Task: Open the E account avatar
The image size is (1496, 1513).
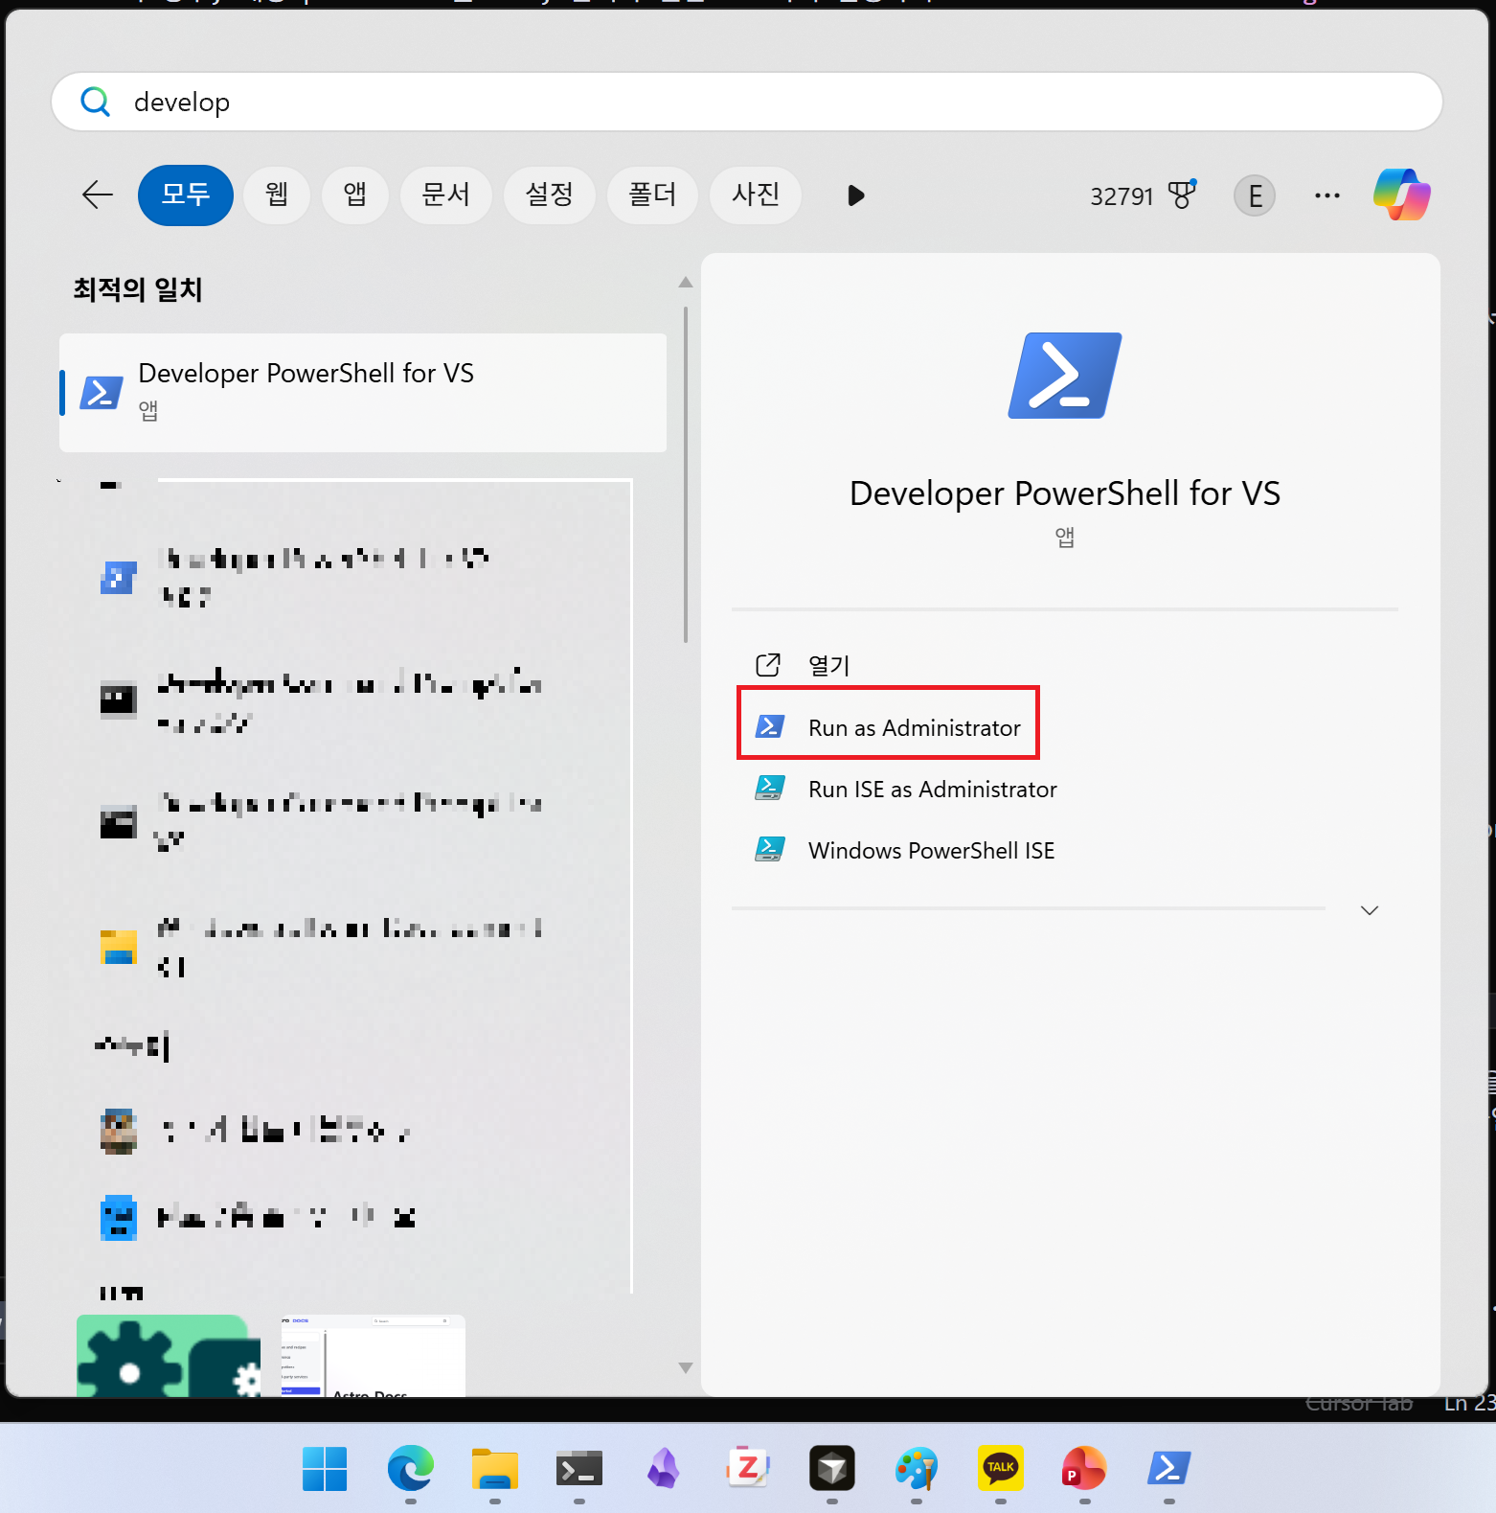Action: click(x=1255, y=195)
